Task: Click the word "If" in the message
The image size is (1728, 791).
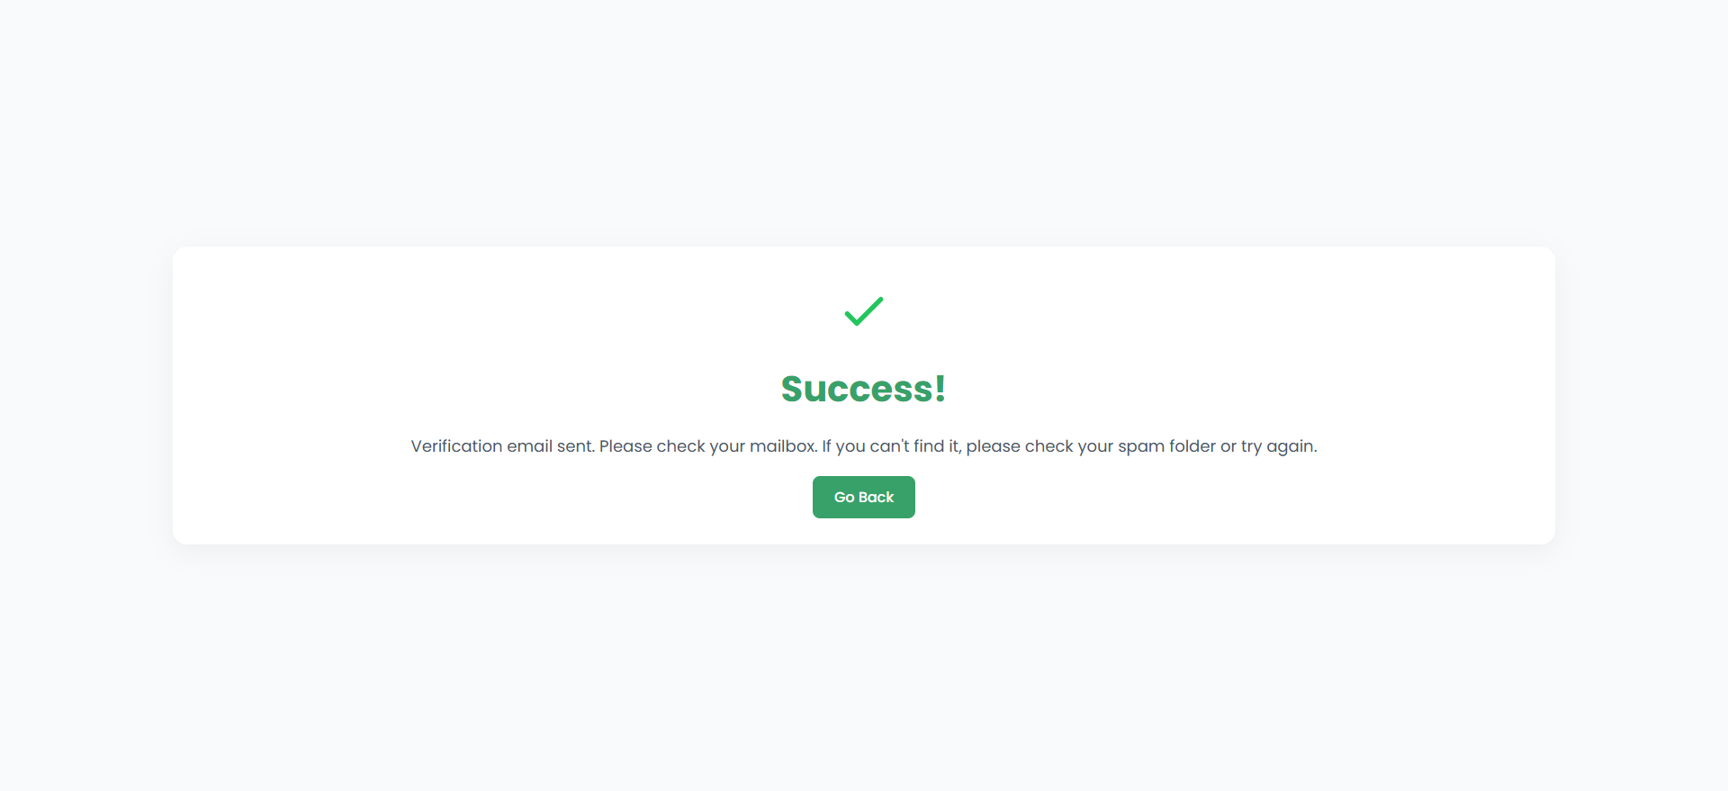Action: click(826, 446)
